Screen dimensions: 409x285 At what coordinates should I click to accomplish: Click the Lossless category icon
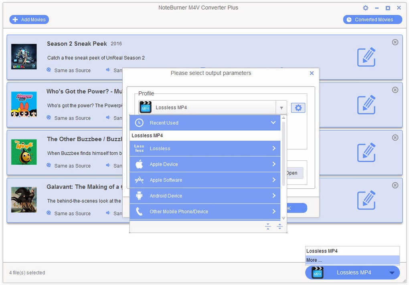click(x=139, y=148)
